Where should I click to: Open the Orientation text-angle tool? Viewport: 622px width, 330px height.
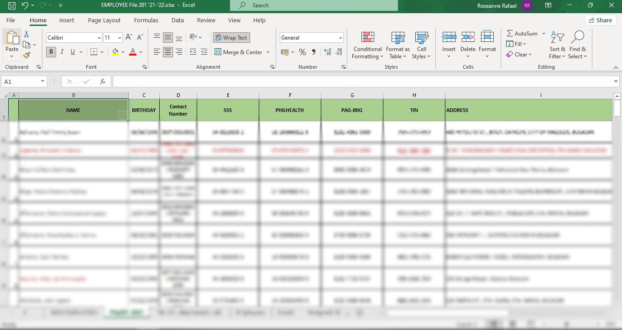(193, 38)
